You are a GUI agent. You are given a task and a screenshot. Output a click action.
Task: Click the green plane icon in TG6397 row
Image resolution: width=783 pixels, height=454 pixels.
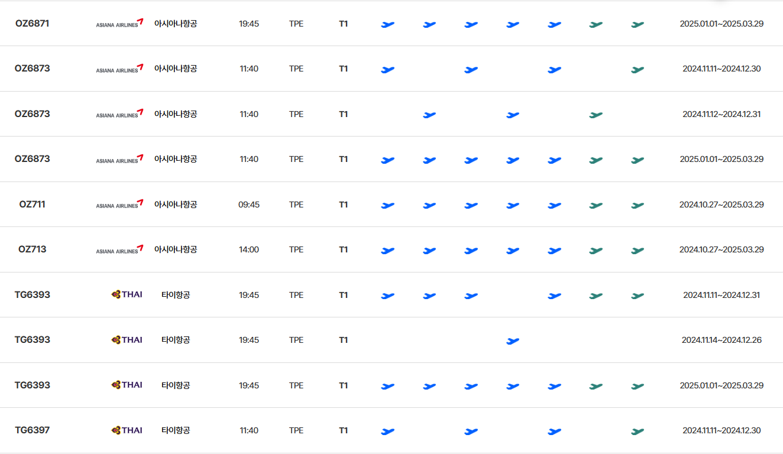click(x=638, y=432)
